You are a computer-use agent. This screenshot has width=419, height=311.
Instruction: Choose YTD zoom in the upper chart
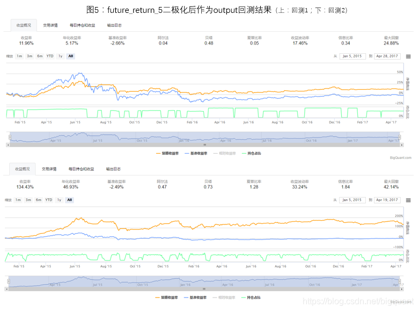[x=50, y=56]
